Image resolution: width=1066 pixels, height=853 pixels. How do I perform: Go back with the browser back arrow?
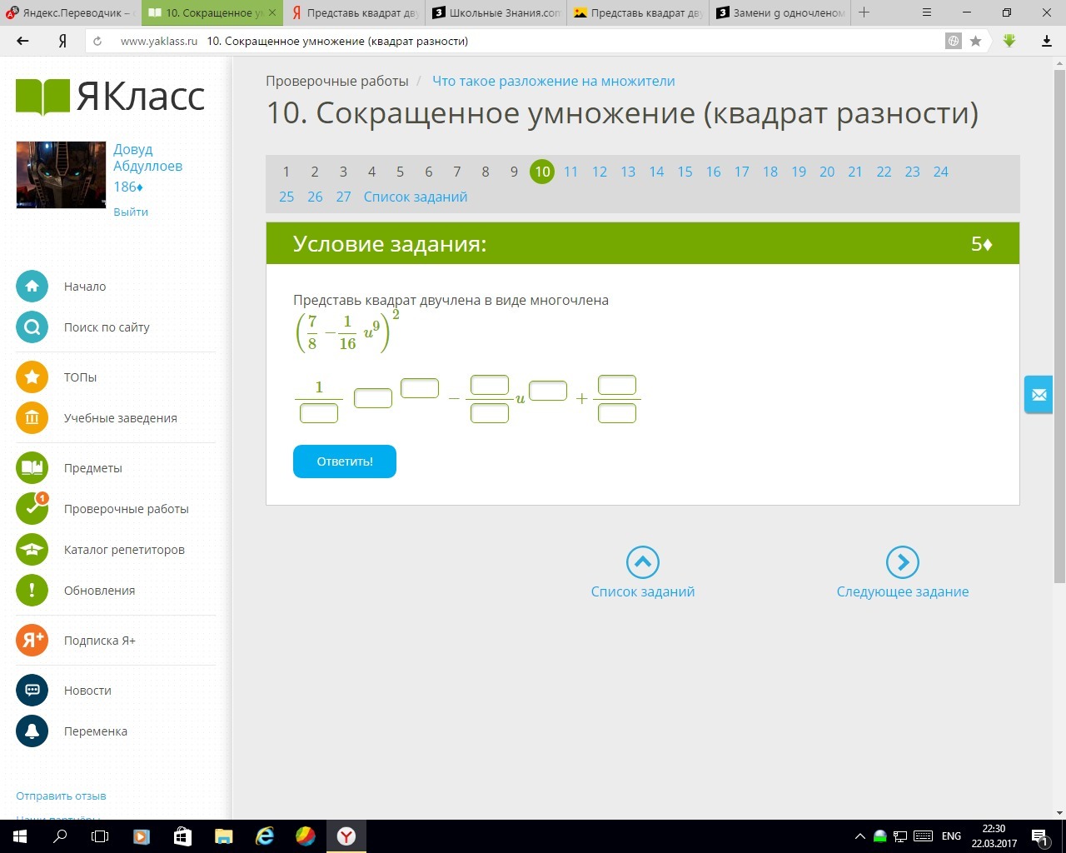pos(22,41)
